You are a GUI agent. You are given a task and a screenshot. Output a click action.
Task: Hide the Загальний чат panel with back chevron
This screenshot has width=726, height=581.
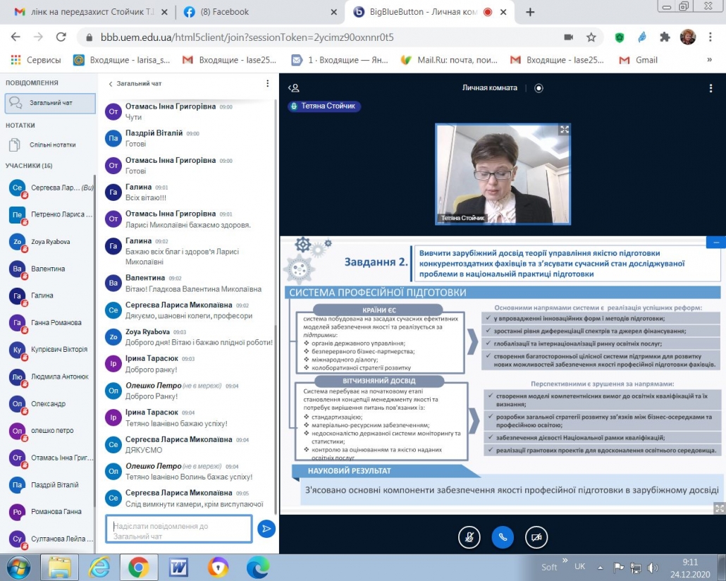[x=110, y=84]
